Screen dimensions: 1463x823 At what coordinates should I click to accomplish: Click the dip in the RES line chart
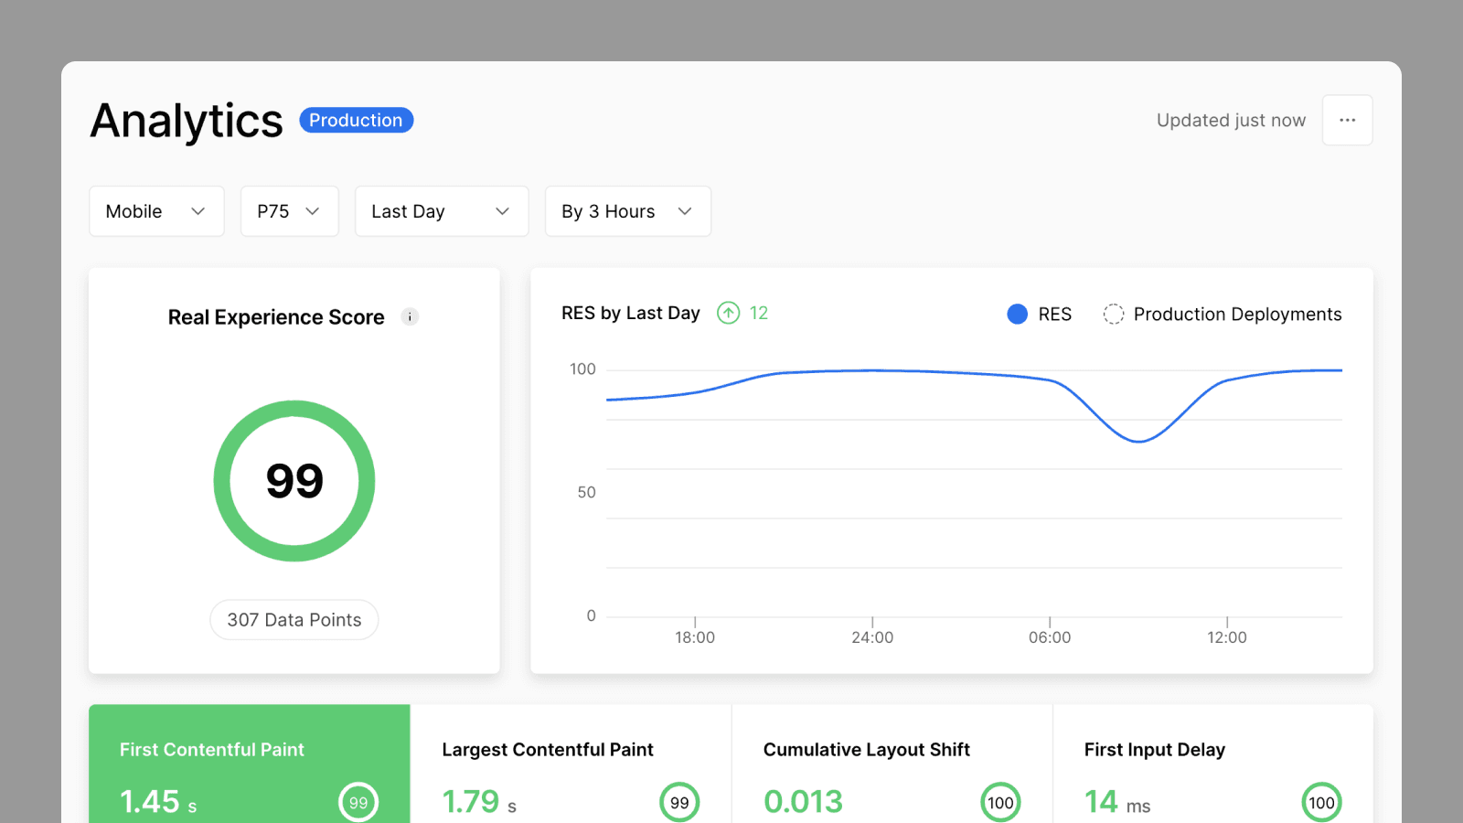[x=1138, y=441]
